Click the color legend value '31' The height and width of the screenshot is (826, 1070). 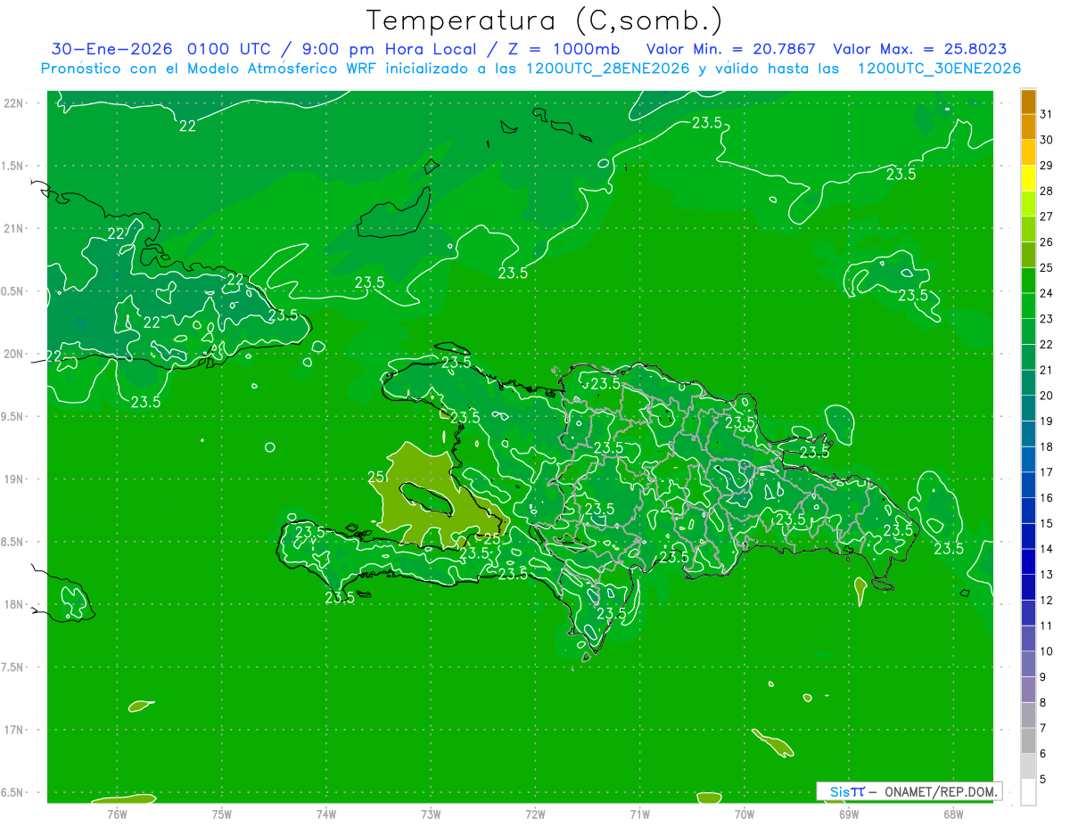(1046, 114)
